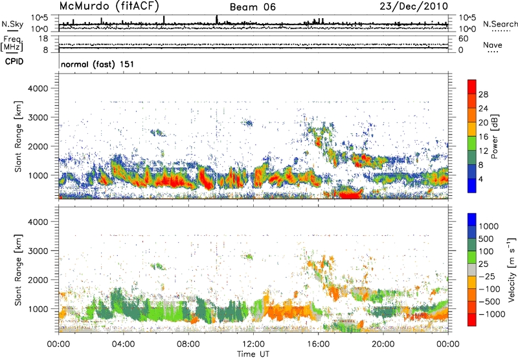Click the 'N.Sky' legend label
Image resolution: width=518 pixels, height=358 pixels.
point(12,24)
